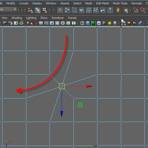Toggle the Dynamics selection mask icon
The height and width of the screenshot is (148, 148).
[x=96, y=10]
